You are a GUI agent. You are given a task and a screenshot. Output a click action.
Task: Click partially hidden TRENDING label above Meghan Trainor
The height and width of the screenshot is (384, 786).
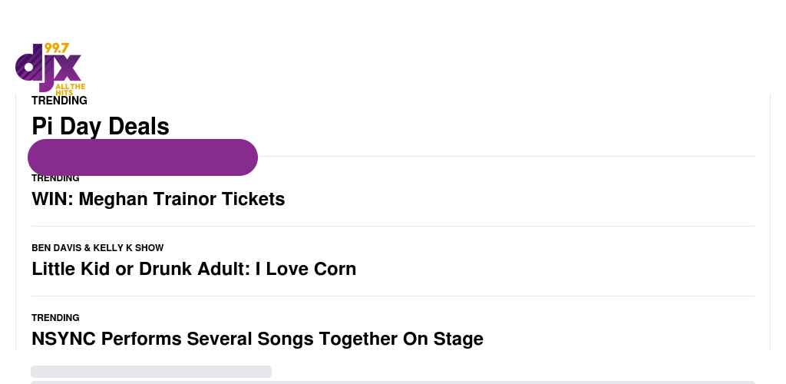(x=55, y=178)
